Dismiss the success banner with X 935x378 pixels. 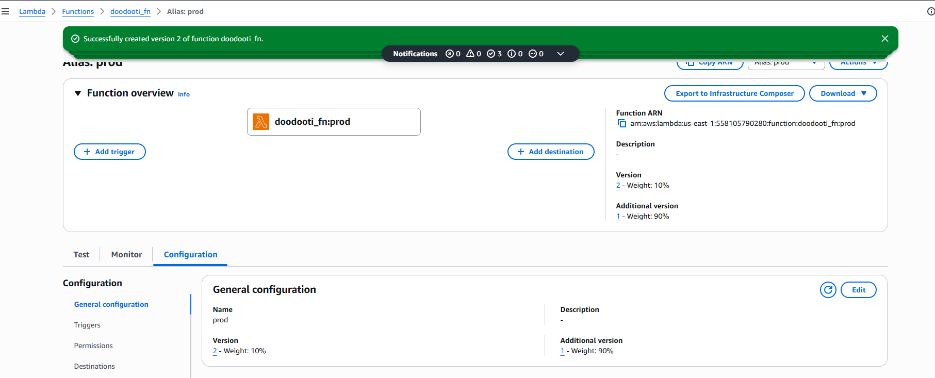pyautogui.click(x=885, y=39)
